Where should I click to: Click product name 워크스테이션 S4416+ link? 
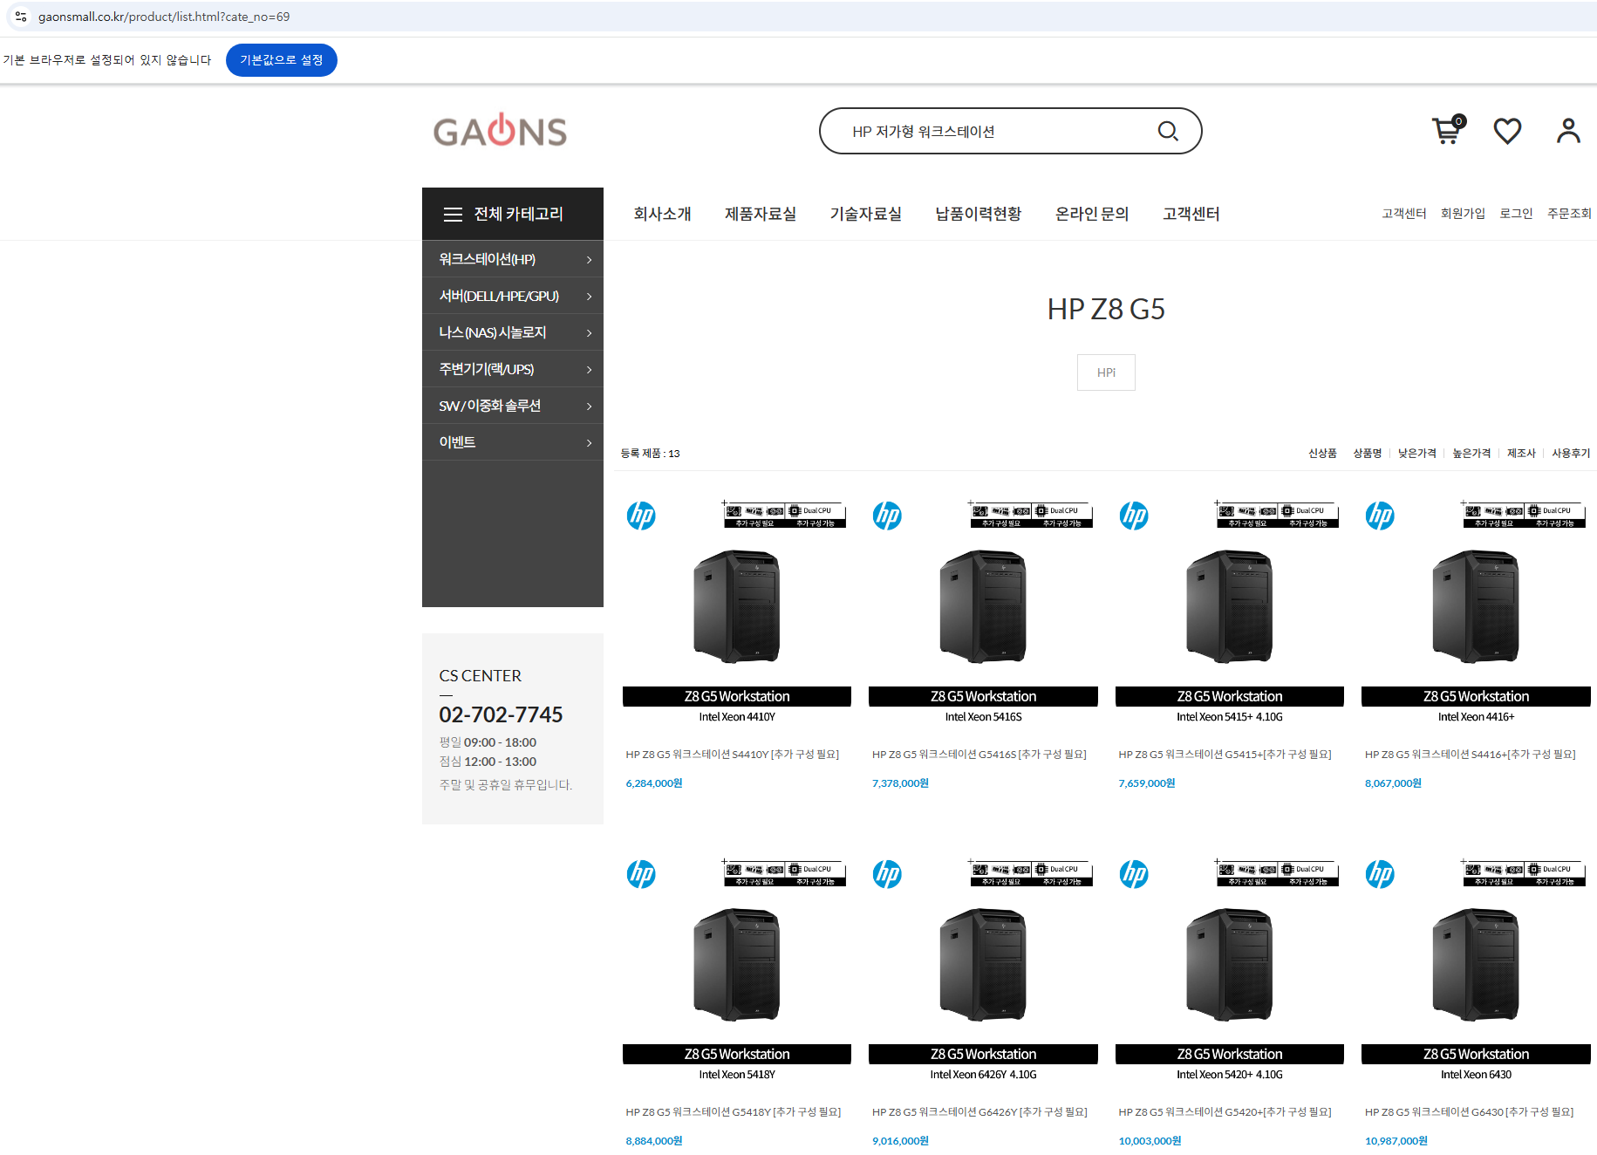coord(1471,755)
